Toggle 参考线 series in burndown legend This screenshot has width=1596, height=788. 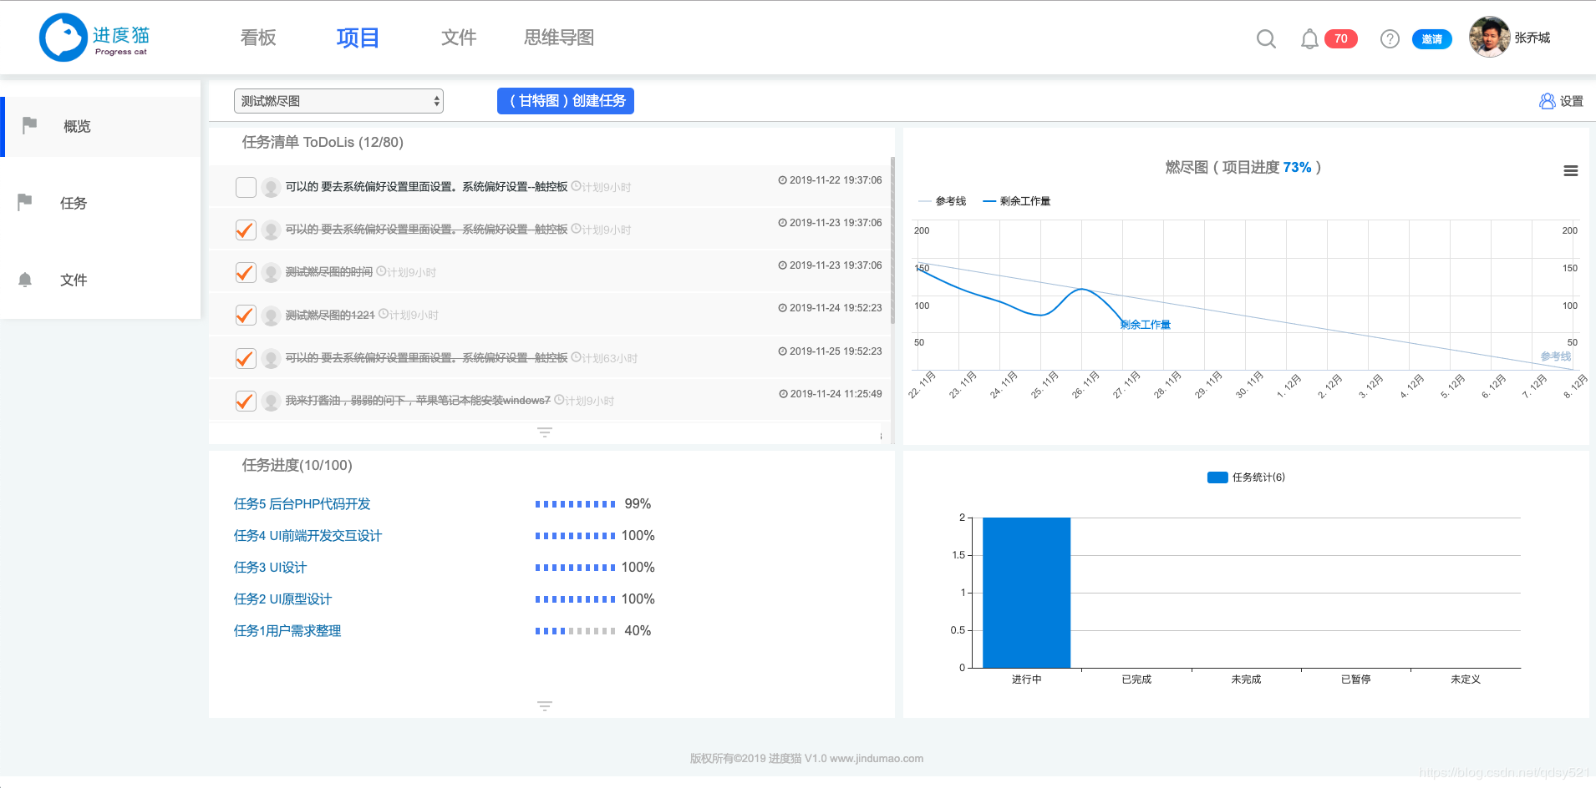tap(942, 201)
